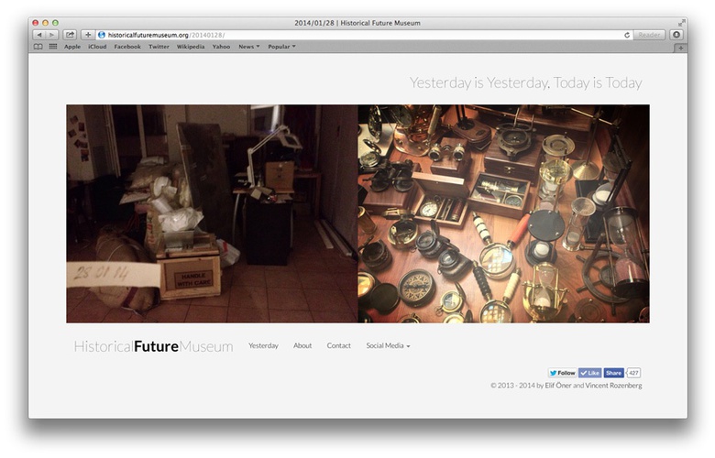The width and height of the screenshot is (715, 458).
Task: Click the antique instruments collection photo
Action: point(503,213)
